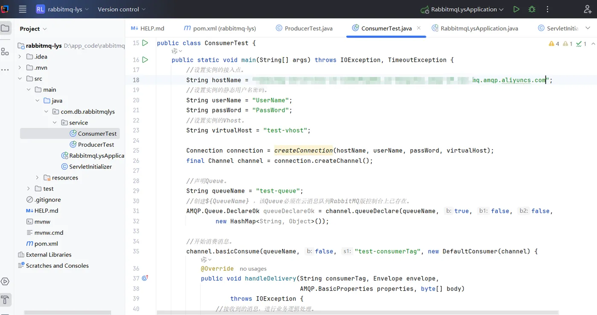Select ProducerTest class in project tree
Image resolution: width=597 pixels, height=315 pixels.
92,145
